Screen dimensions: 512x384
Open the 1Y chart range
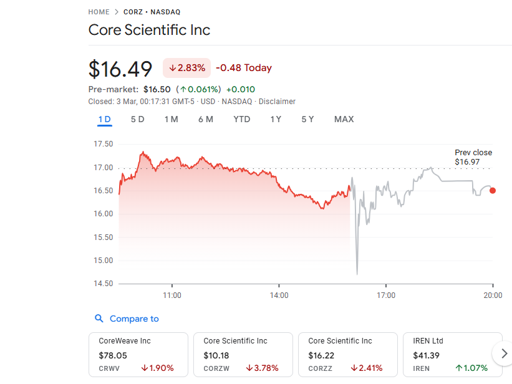click(x=275, y=119)
